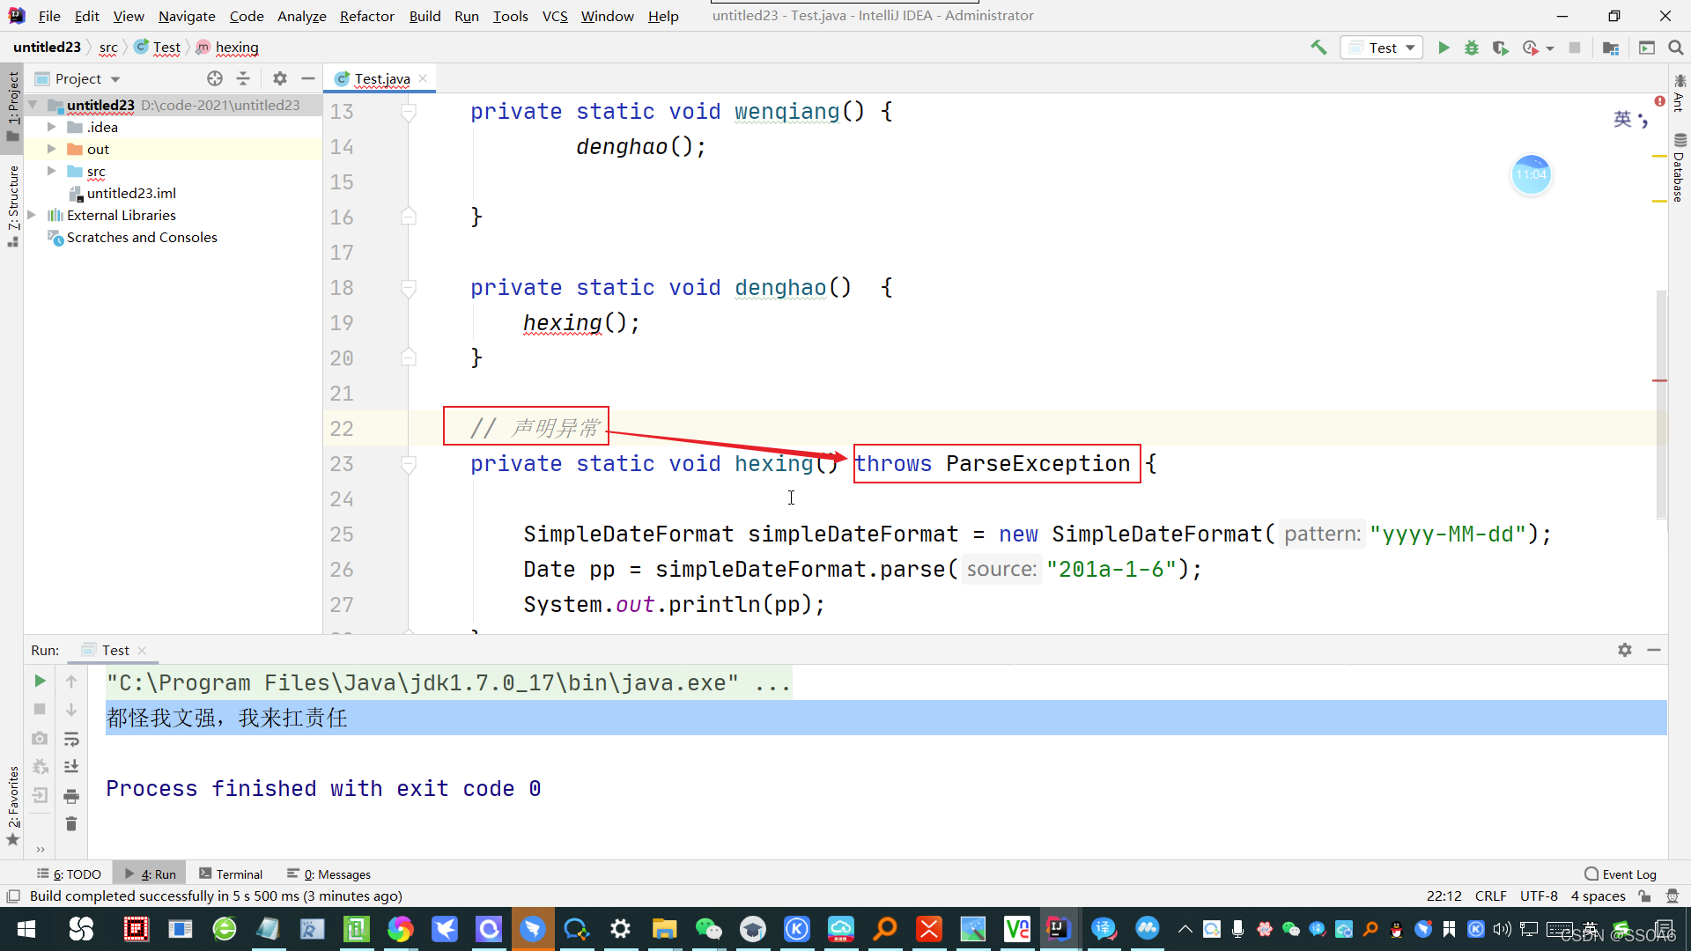Hide the Project tool window
The width and height of the screenshot is (1691, 951).
pos(308,78)
